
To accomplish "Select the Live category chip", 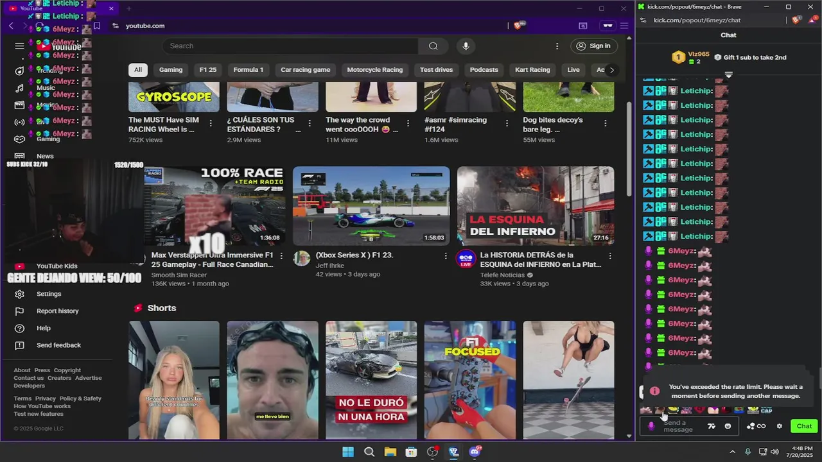I will (x=573, y=70).
